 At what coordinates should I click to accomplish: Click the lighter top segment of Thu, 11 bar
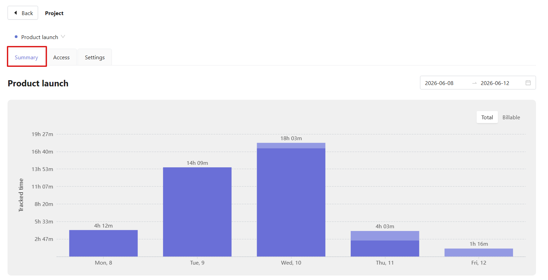tap(385, 236)
